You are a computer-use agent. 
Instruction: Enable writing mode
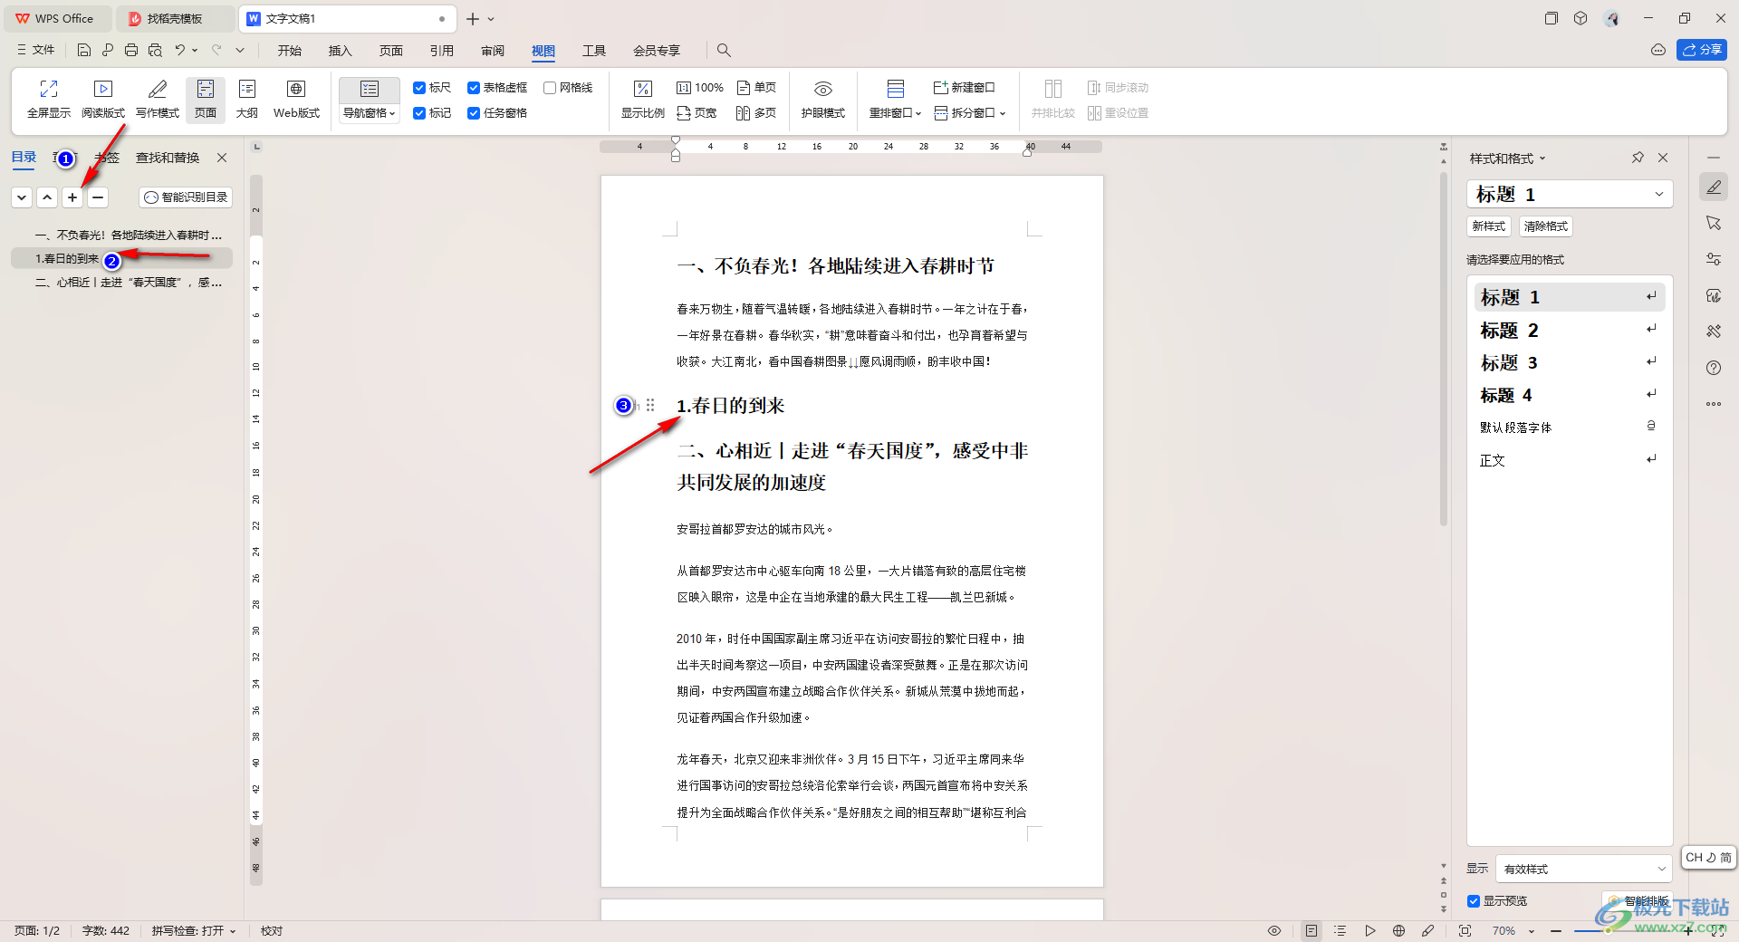click(158, 99)
